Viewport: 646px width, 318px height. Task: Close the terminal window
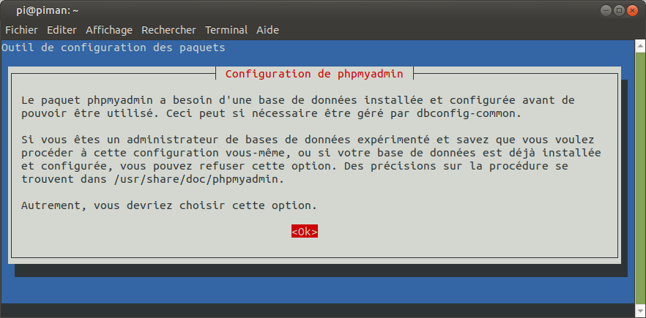632,11
